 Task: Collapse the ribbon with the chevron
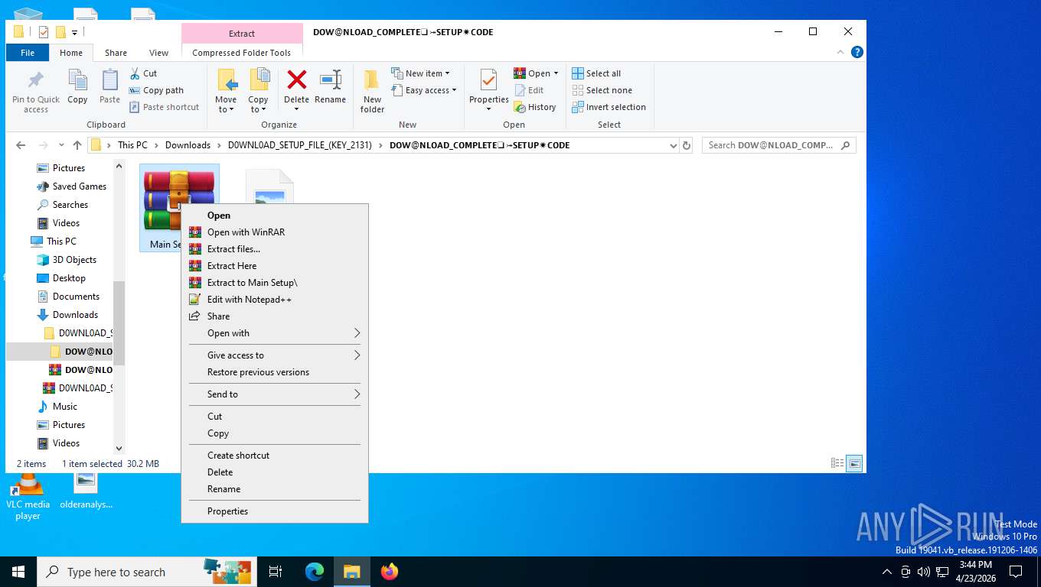tap(842, 52)
